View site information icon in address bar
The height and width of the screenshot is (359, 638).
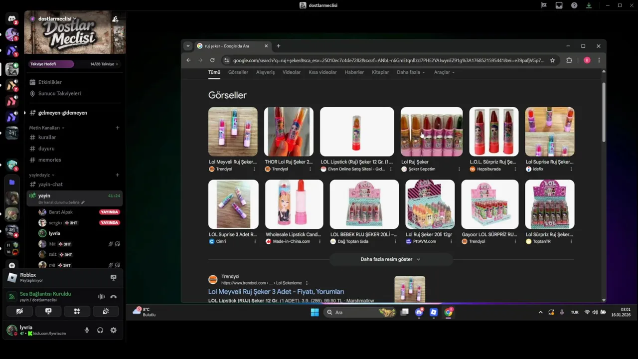pyautogui.click(x=226, y=60)
